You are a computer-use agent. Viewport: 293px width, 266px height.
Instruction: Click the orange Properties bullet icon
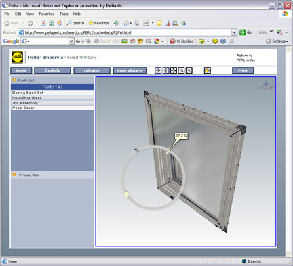(x=14, y=175)
